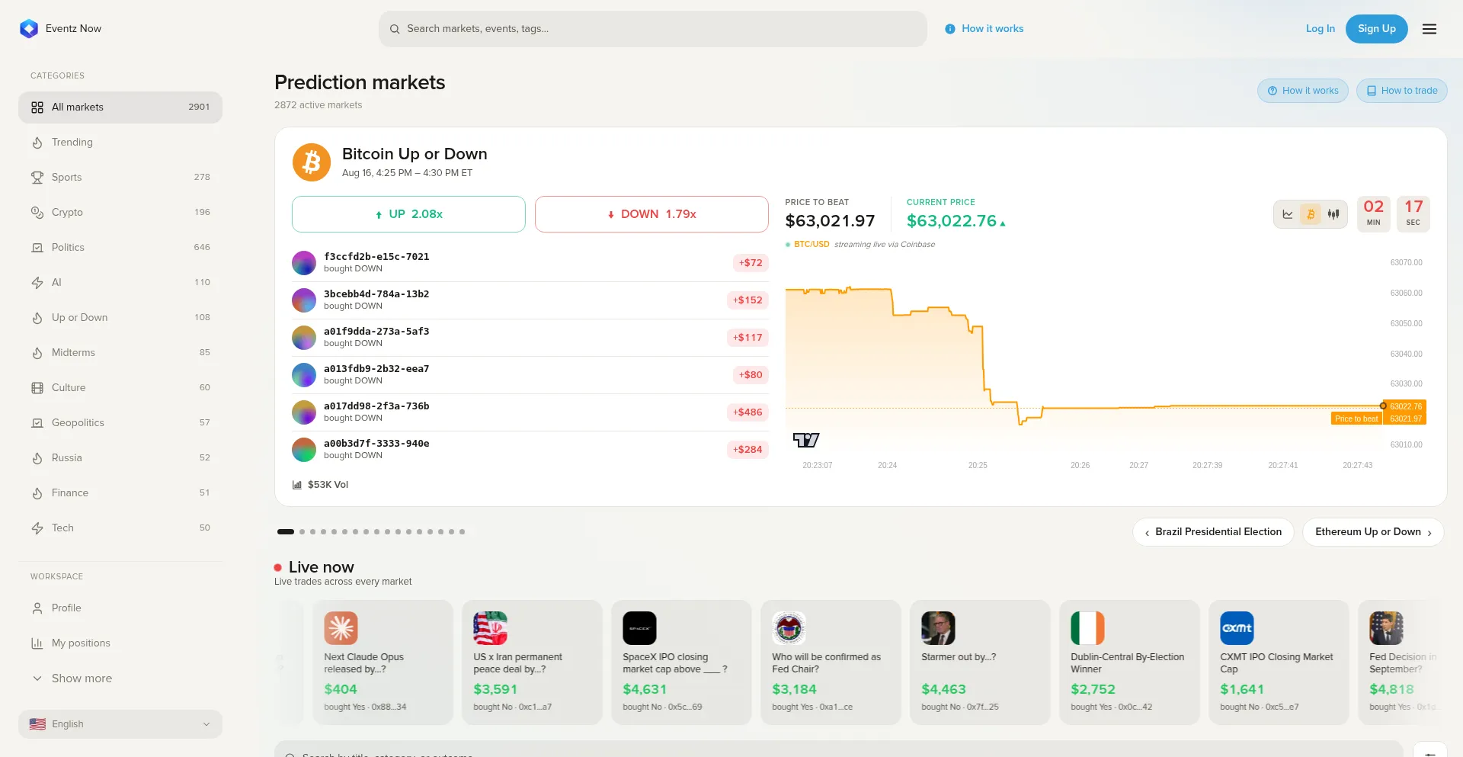Click the Log In link
The image size is (1463, 757).
point(1321,29)
